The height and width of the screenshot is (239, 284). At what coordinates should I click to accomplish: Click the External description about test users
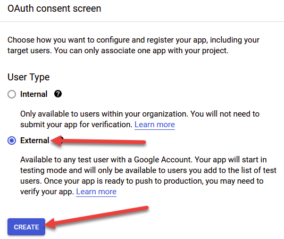point(148,176)
